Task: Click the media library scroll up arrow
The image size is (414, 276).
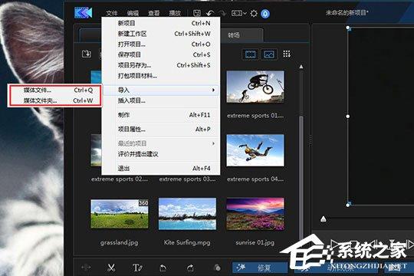Action: 301,67
